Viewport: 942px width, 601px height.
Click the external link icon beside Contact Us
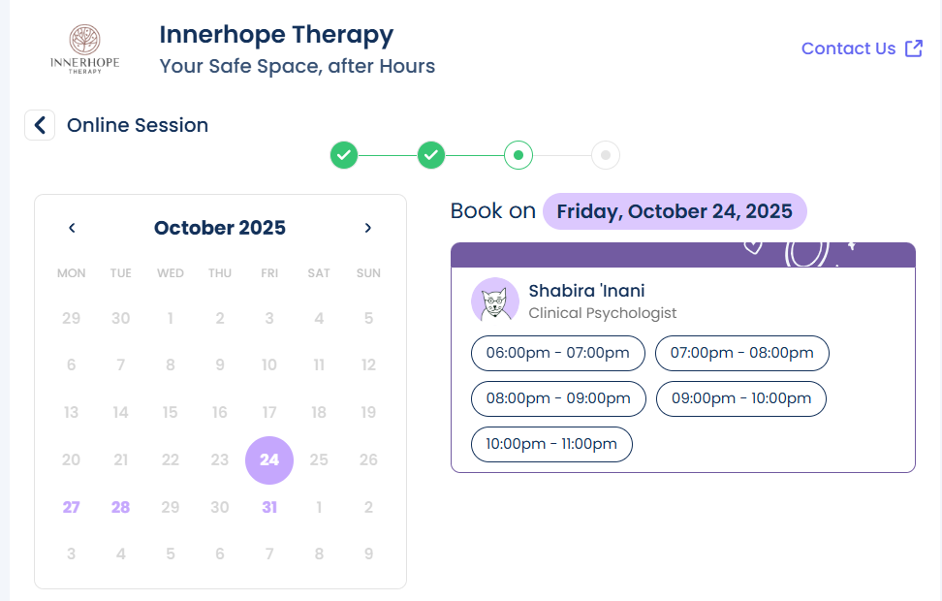913,48
